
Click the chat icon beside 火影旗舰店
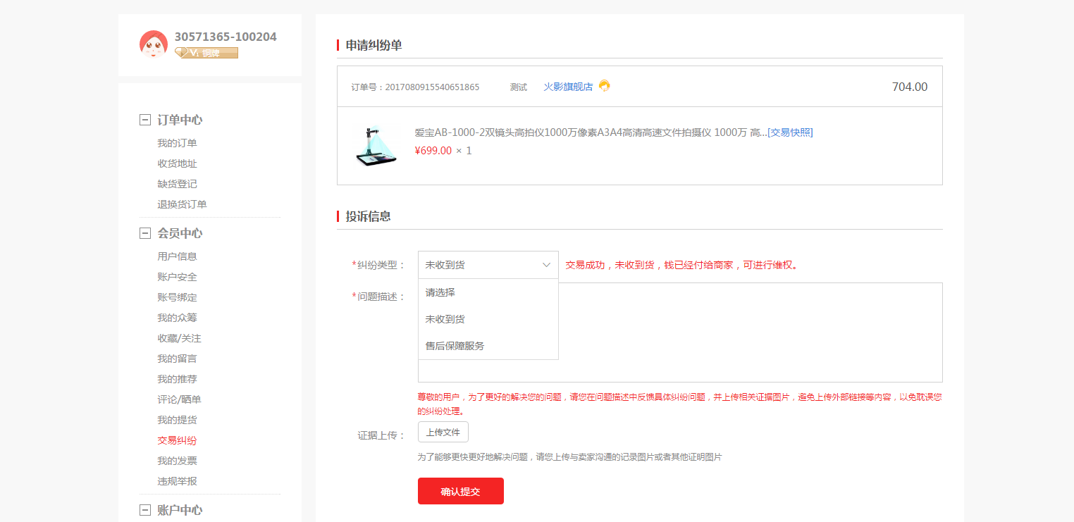(604, 86)
